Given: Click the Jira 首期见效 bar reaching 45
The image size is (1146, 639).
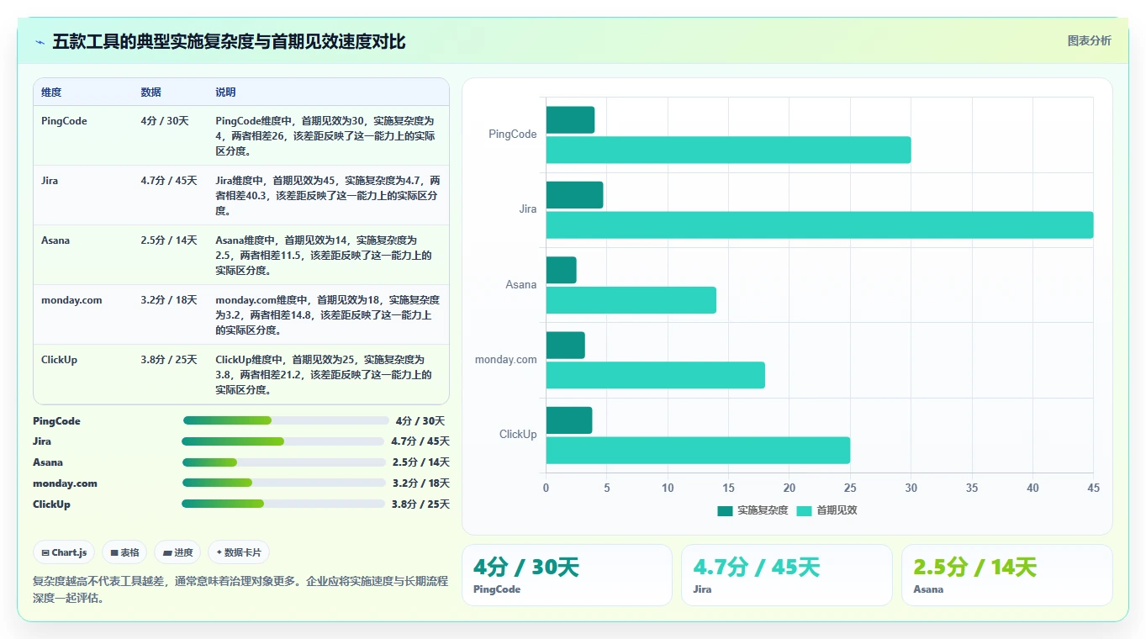Looking at the screenshot, I should (820, 225).
